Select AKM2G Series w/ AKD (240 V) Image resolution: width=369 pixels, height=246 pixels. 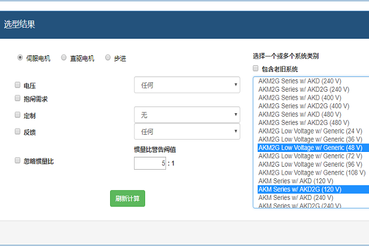click(x=313, y=81)
